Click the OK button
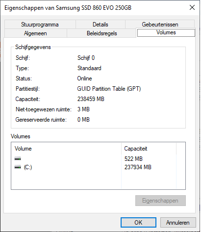Image resolution: width=202 pixels, height=232 pixels. click(x=138, y=223)
